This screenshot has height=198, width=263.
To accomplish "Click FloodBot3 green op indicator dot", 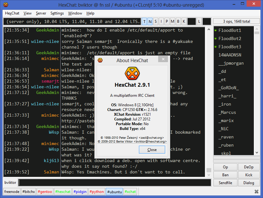I will [x=216, y=47].
